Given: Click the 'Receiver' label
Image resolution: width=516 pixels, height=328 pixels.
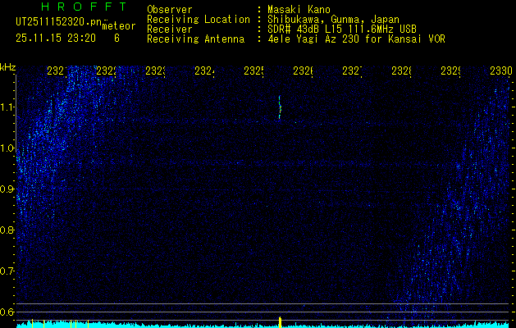Looking at the screenshot, I should pos(170,30).
